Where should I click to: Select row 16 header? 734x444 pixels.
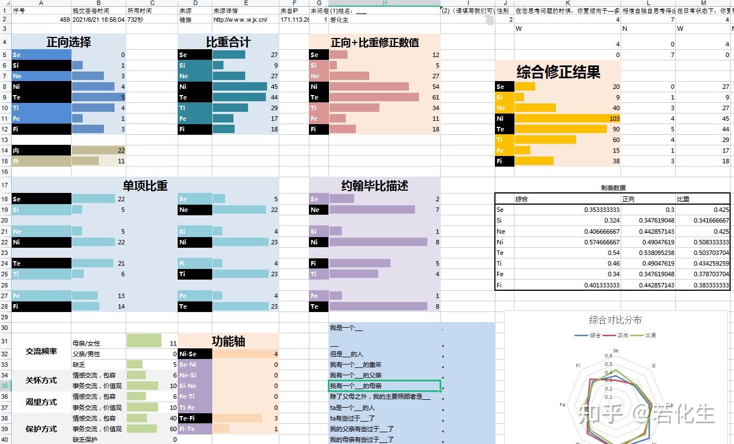click(x=6, y=172)
